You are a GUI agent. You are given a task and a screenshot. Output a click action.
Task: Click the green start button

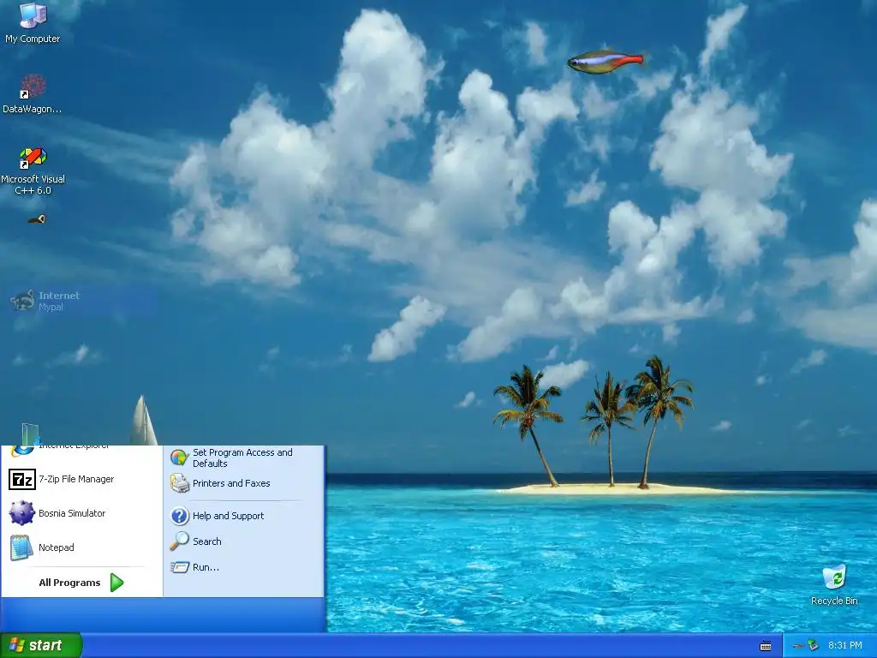pos(41,645)
